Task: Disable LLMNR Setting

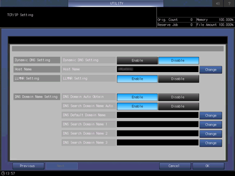Action: (179, 79)
